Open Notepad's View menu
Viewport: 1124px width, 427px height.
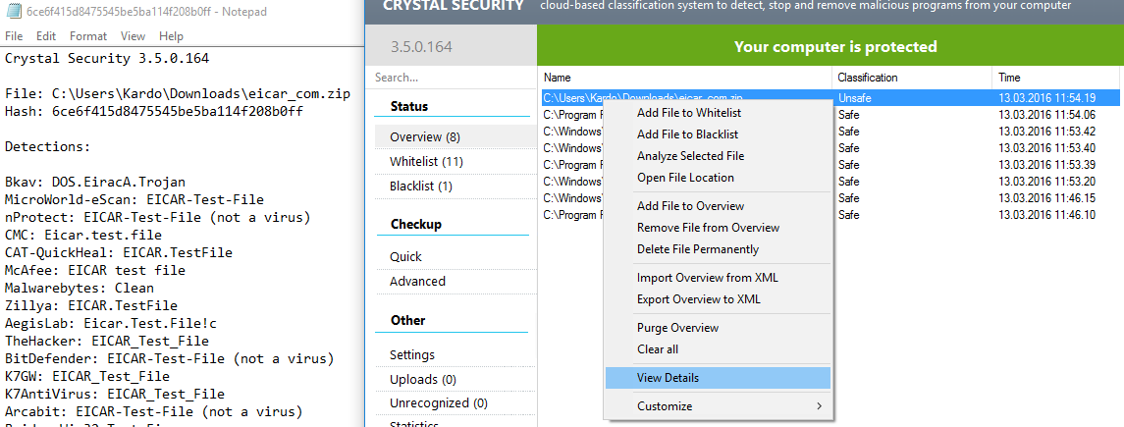pyautogui.click(x=133, y=36)
